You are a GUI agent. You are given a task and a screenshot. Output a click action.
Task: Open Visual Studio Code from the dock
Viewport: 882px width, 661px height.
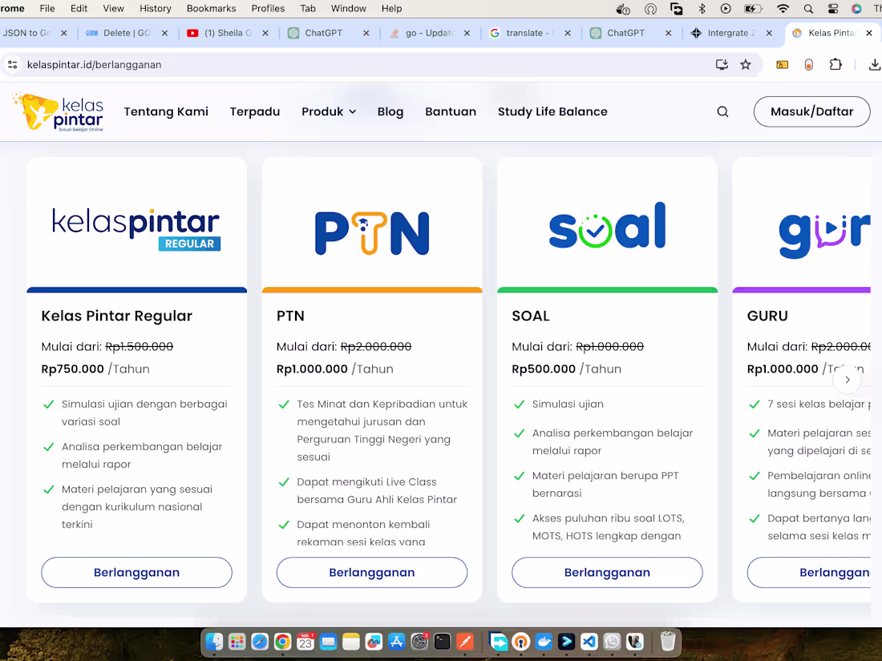(x=588, y=641)
